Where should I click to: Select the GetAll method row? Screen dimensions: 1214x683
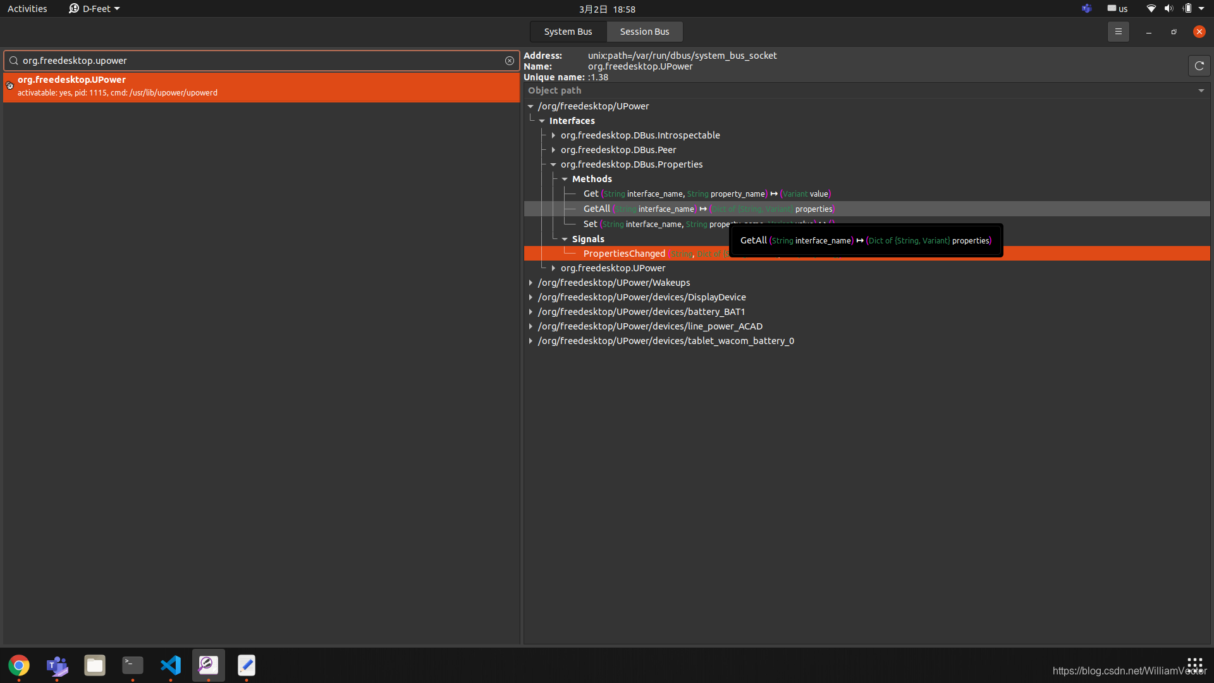(x=867, y=209)
